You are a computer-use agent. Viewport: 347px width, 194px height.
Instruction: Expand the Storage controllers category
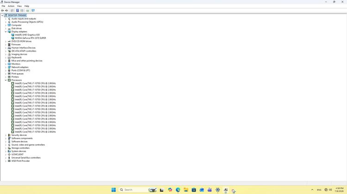point(6,148)
